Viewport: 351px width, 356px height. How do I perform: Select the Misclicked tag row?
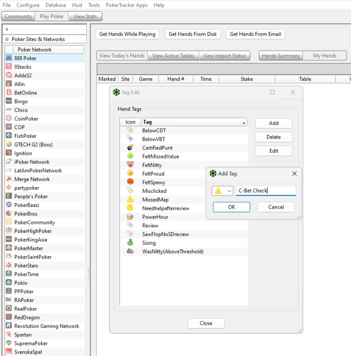(x=163, y=191)
